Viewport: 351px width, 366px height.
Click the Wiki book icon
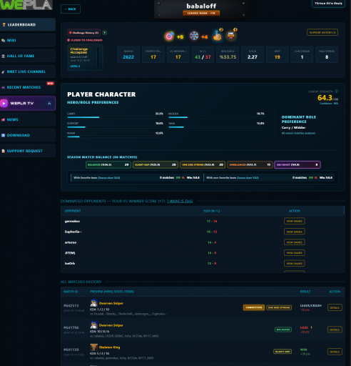point(3,40)
